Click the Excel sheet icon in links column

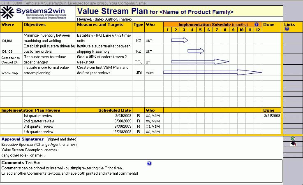point(293,138)
